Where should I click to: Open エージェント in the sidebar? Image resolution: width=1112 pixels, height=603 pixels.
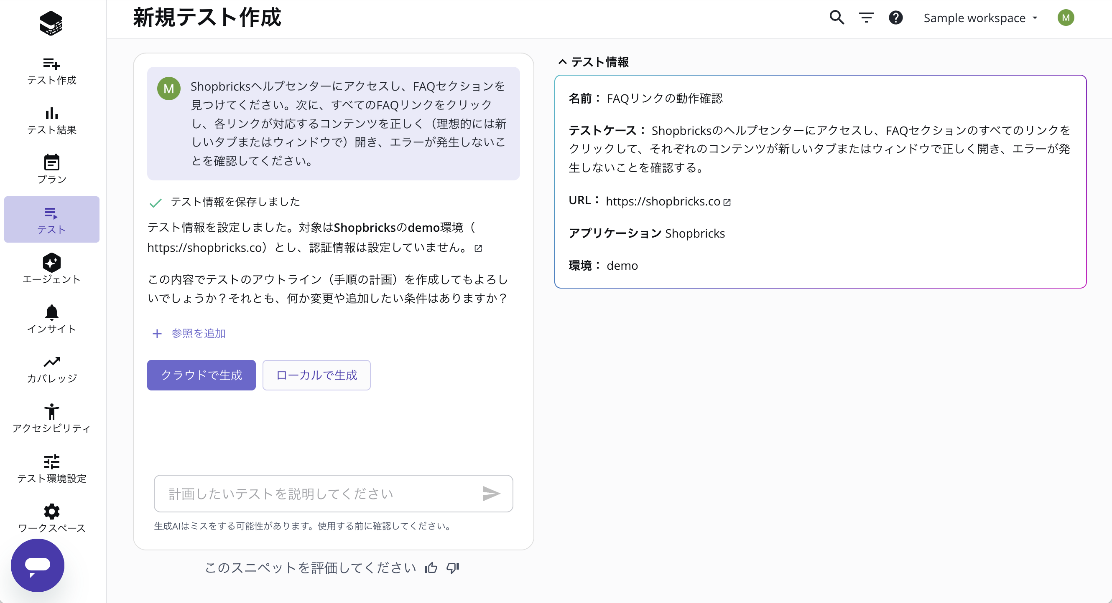(x=52, y=269)
